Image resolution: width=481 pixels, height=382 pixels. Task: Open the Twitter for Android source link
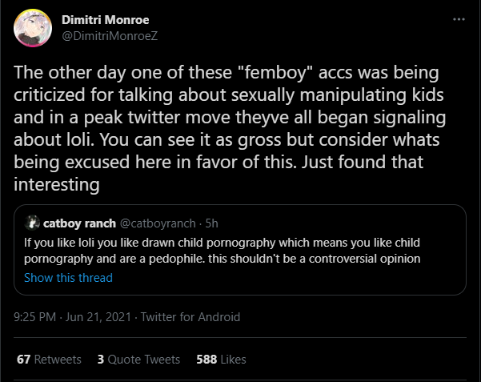tap(190, 317)
